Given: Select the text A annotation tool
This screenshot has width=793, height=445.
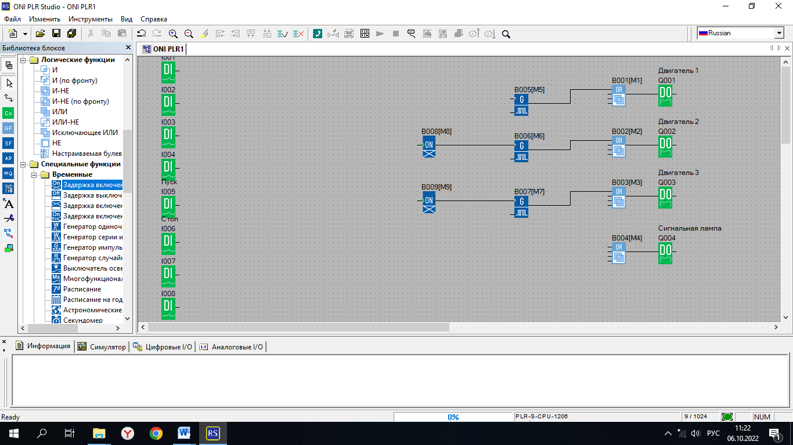Looking at the screenshot, I should coord(9,203).
